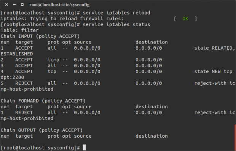Close the terminal window with the X button
Screen dimensions: 236x151
click(6, 5)
